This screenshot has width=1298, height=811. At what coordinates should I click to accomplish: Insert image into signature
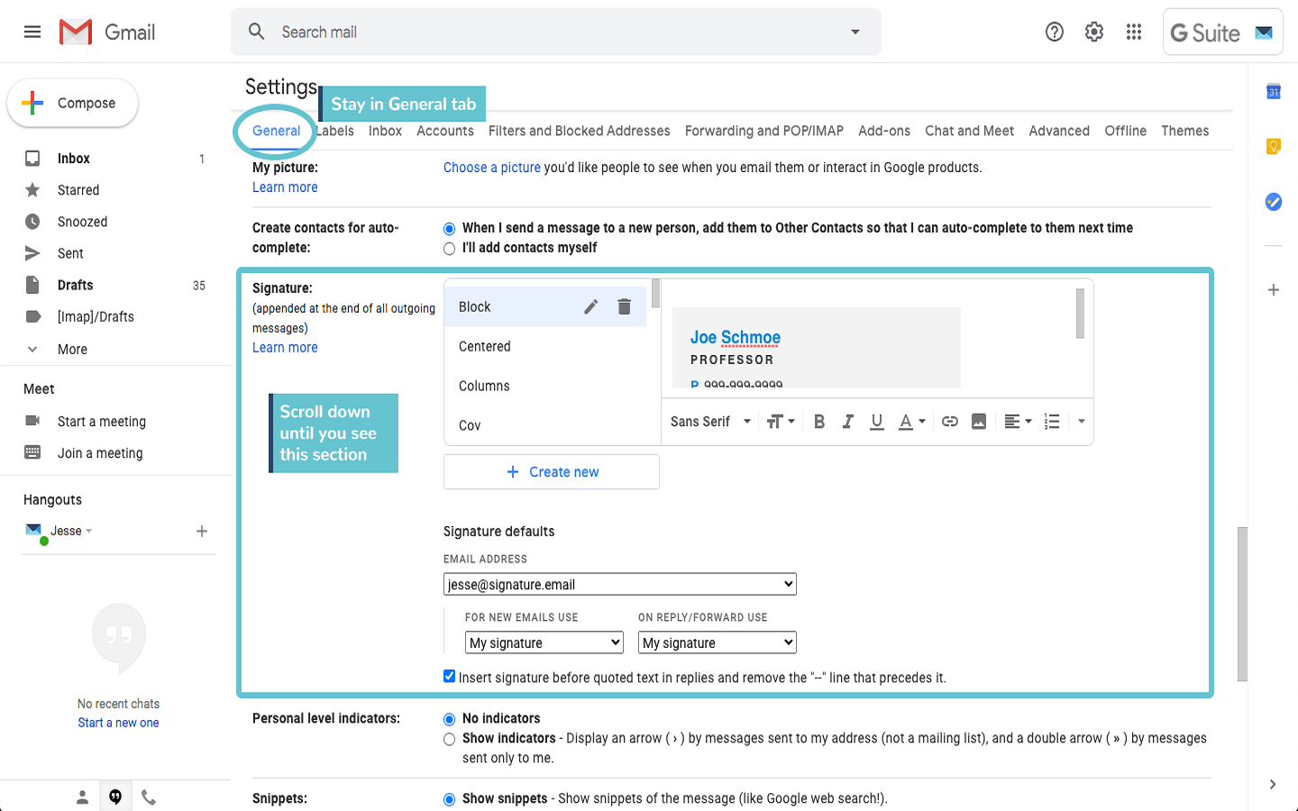pyautogui.click(x=978, y=422)
